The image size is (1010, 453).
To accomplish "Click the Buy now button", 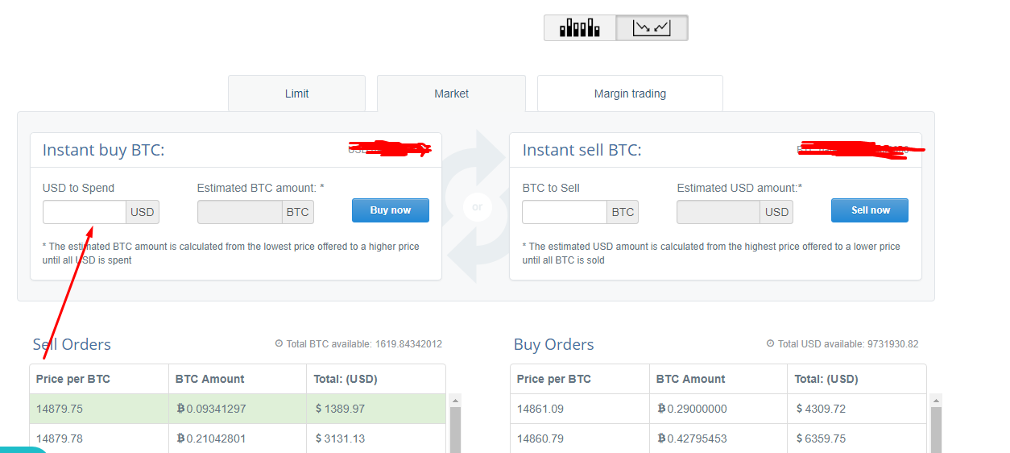I will 391,210.
